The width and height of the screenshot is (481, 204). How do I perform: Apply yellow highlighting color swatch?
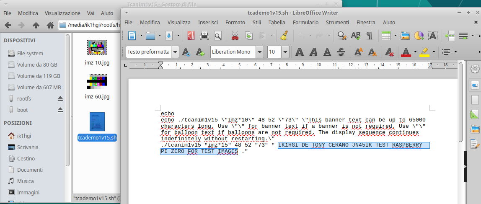(x=424, y=52)
